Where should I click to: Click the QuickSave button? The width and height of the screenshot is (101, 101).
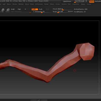[67, 2]
